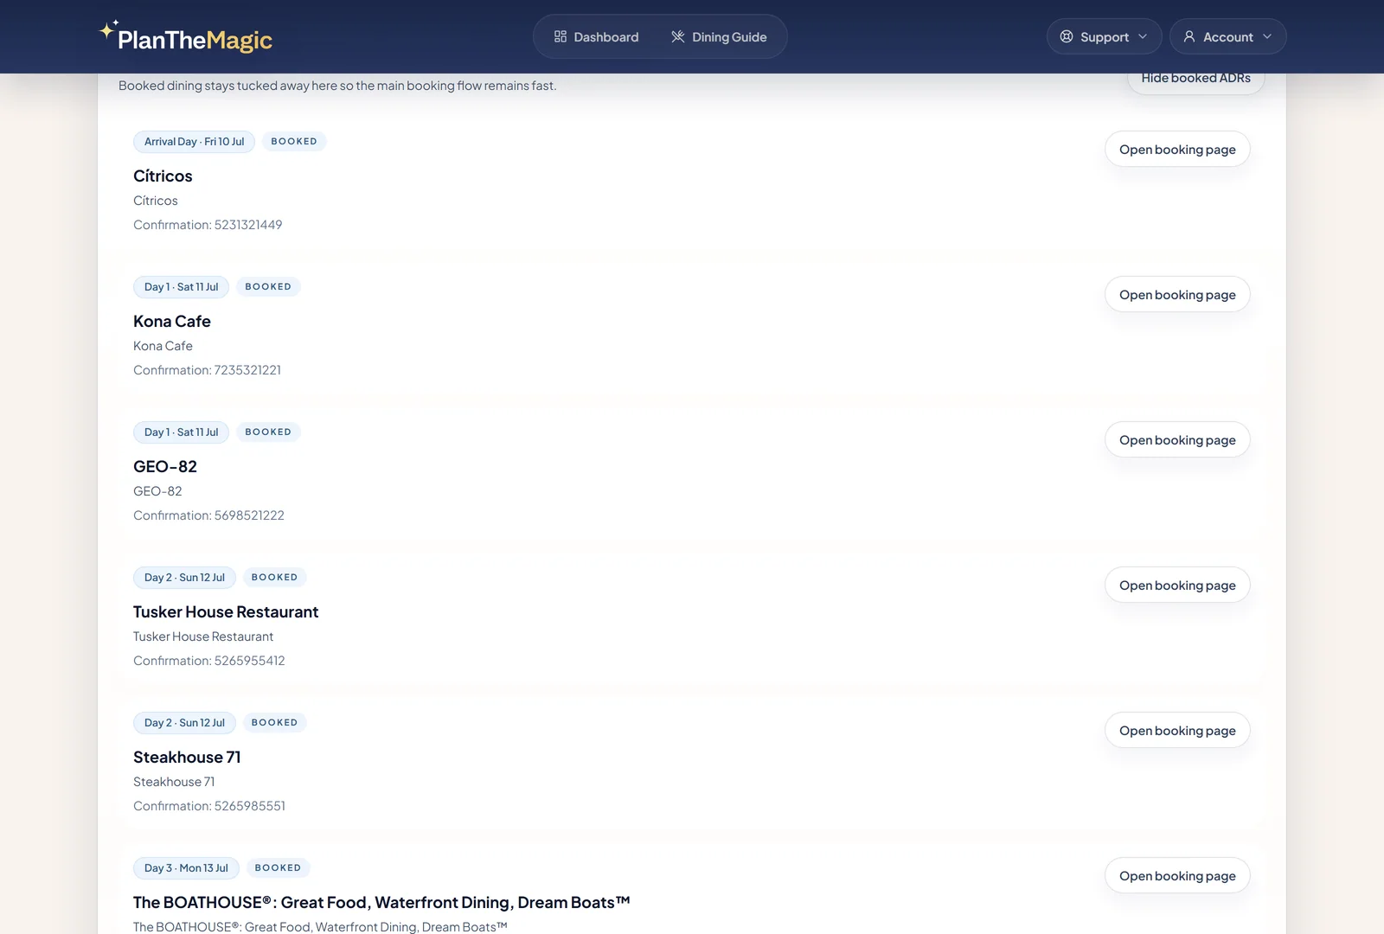Click the Tusker House Restaurant subtitle line

point(203,637)
